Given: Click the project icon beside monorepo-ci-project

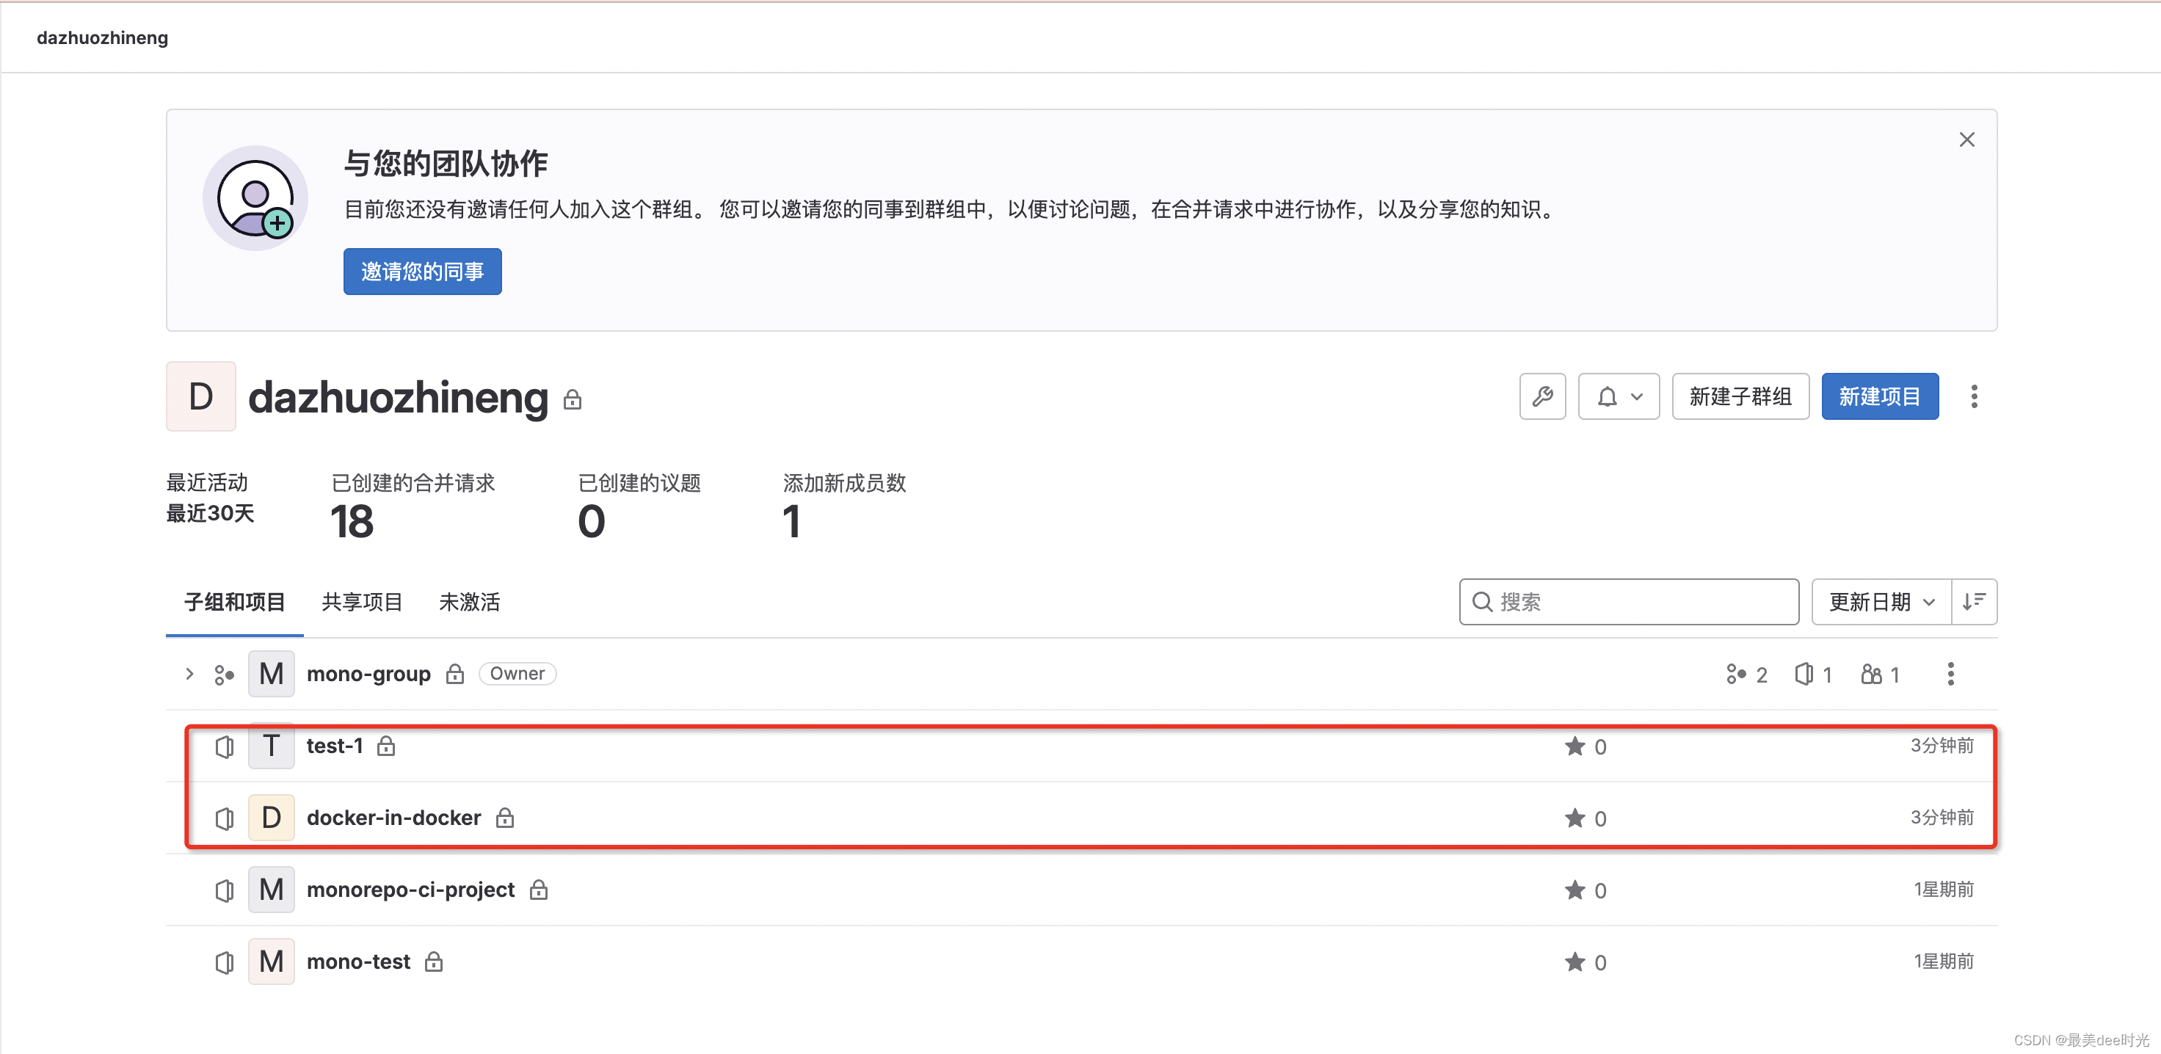Looking at the screenshot, I should 224,890.
